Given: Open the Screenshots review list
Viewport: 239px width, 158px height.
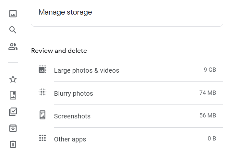Looking at the screenshot, I should 127,116.
